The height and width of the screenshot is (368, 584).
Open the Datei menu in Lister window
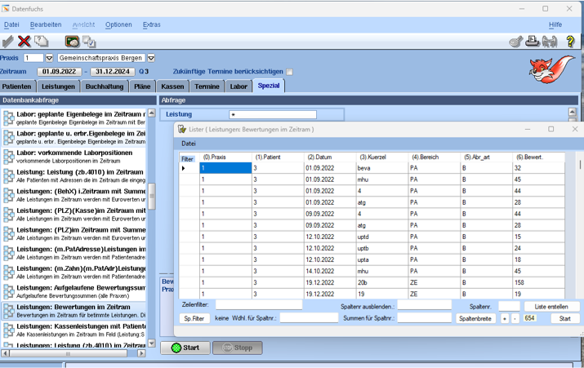coord(189,144)
